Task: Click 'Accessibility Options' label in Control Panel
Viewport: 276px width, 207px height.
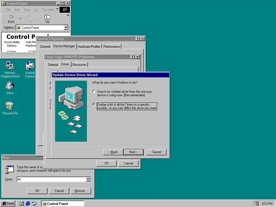Action: point(12,44)
